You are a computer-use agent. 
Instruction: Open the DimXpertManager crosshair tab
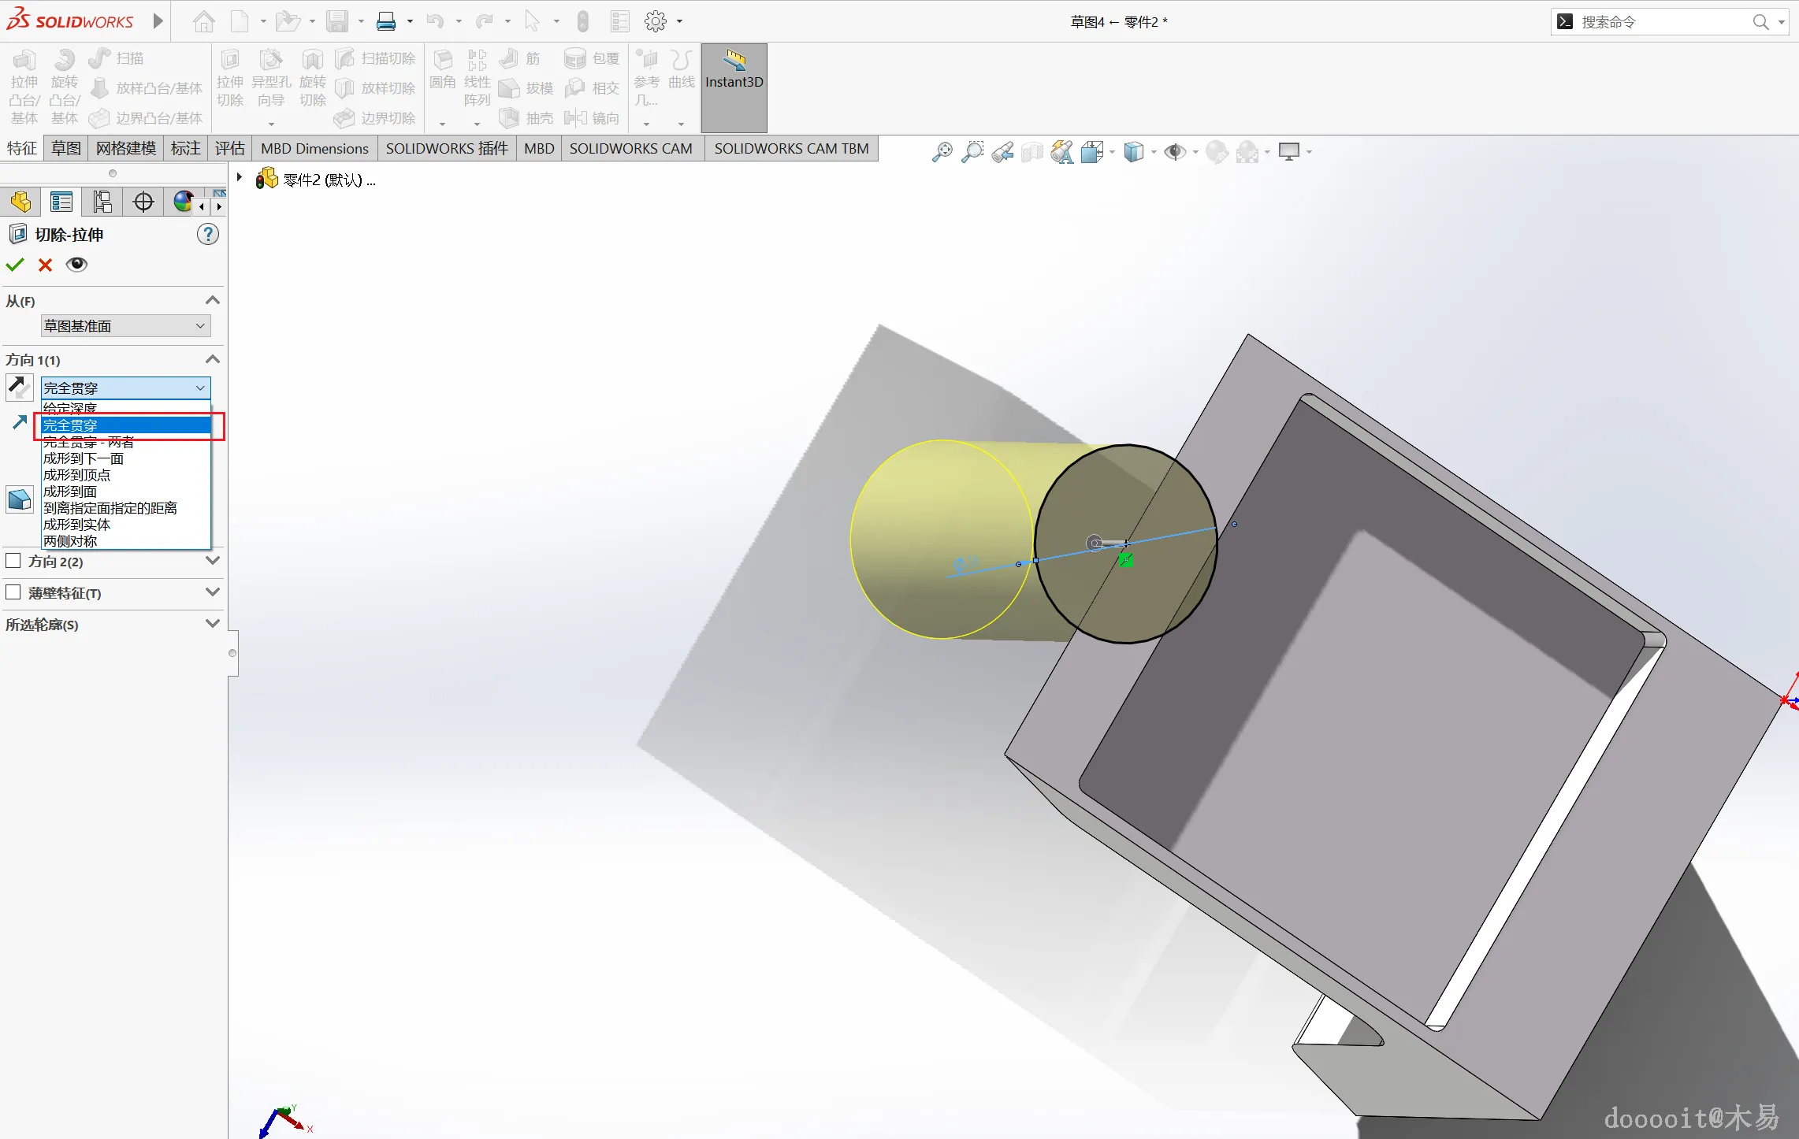(x=143, y=202)
